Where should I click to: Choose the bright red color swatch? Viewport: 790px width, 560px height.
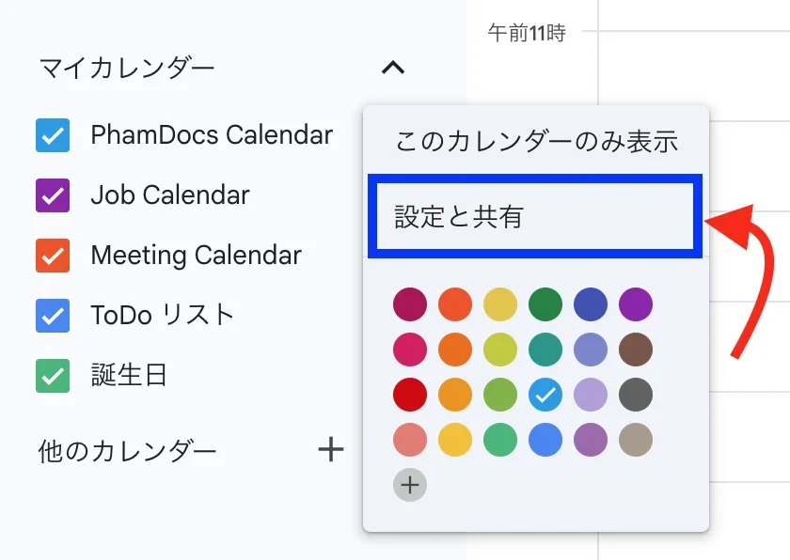(410, 395)
